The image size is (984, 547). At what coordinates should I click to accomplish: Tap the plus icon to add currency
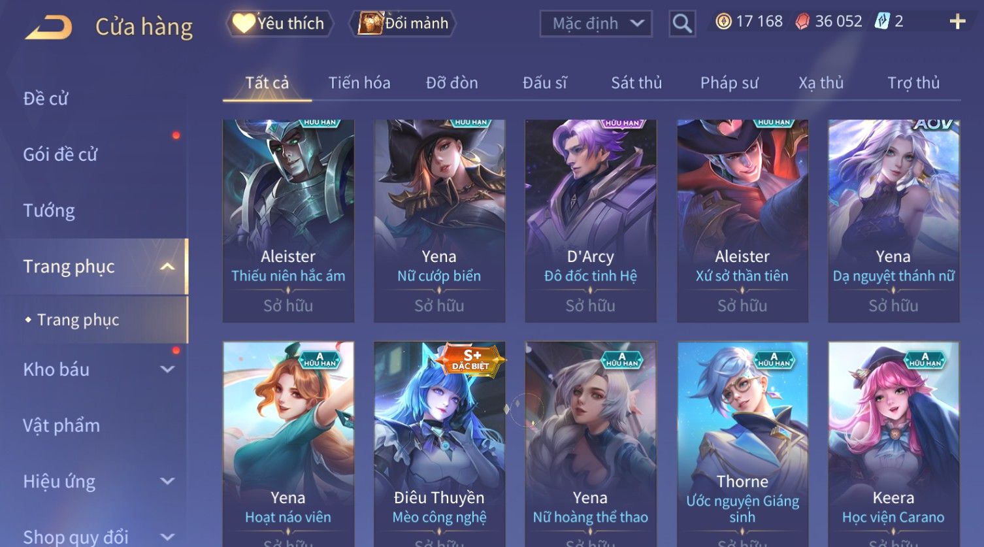tap(957, 22)
